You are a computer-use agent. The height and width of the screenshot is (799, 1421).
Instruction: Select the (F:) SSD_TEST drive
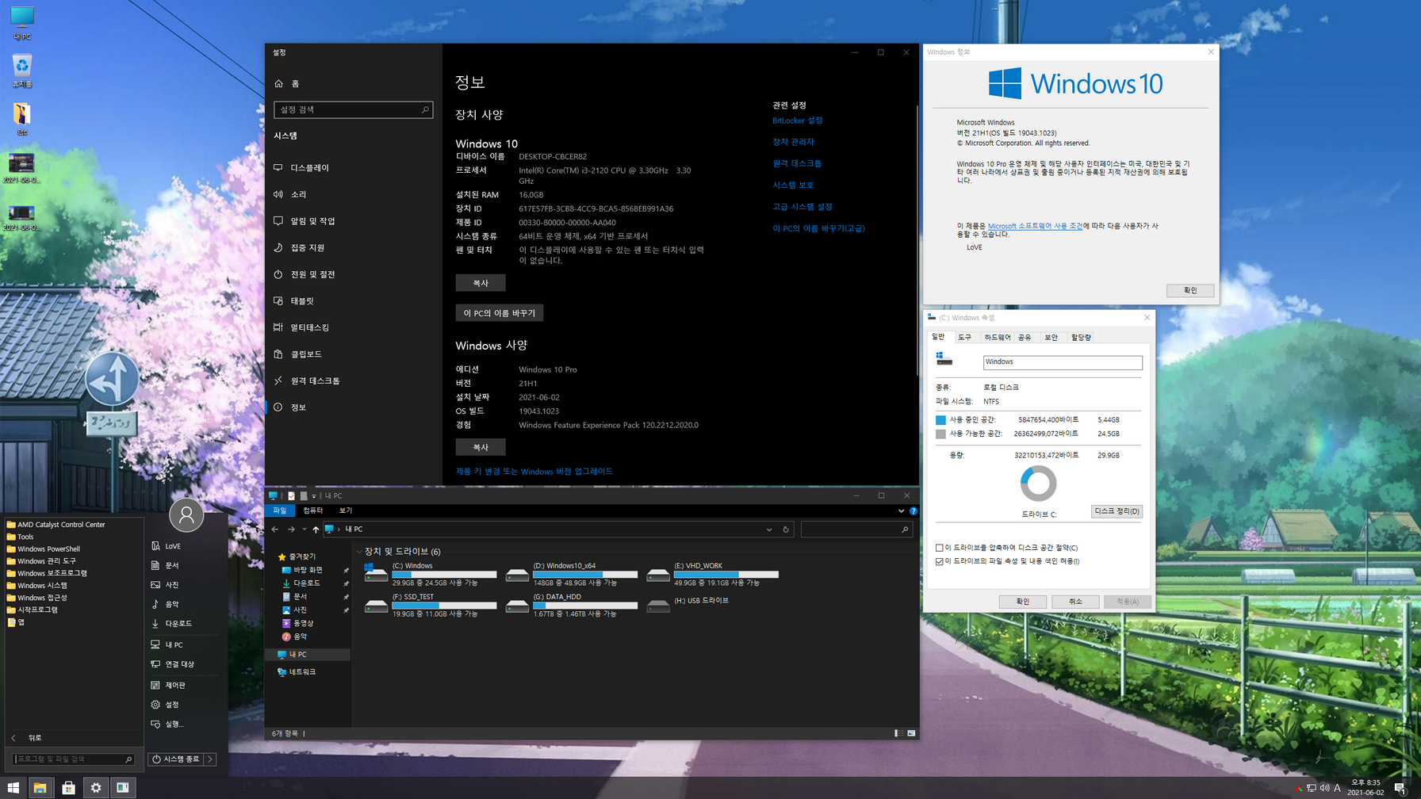pos(431,606)
